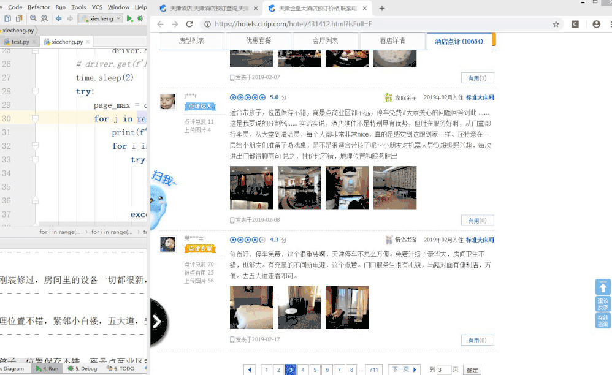Open the VCS menu in PyCharm
This screenshot has width=612, height=375.
[x=97, y=7]
